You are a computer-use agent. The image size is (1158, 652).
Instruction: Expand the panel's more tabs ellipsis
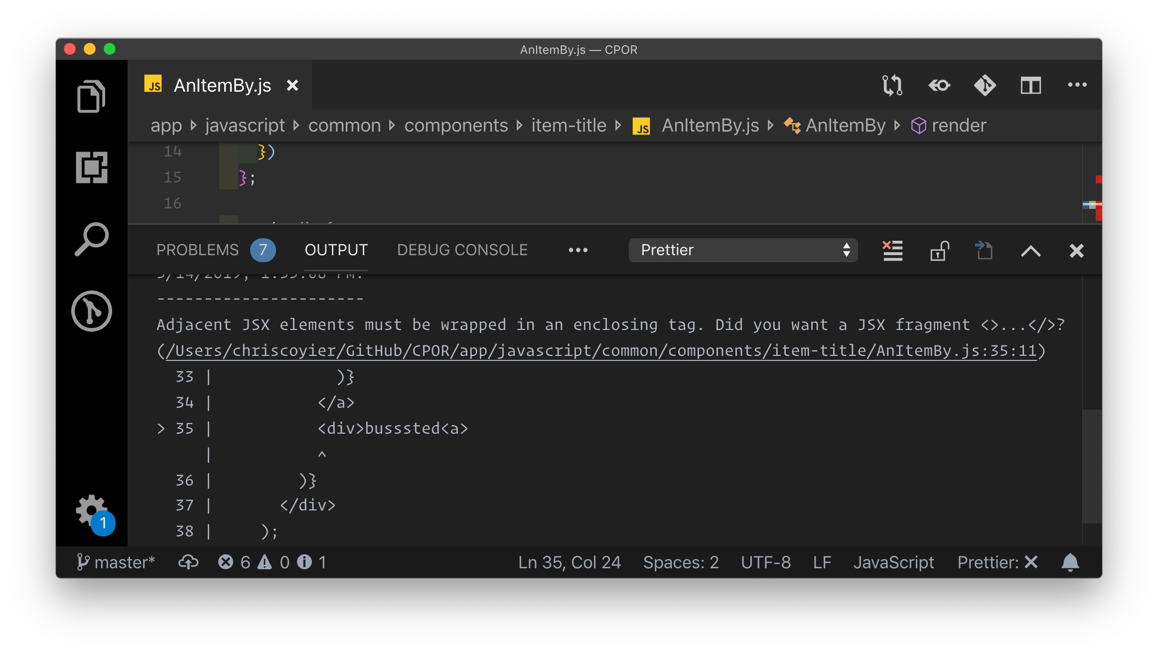pyautogui.click(x=578, y=250)
